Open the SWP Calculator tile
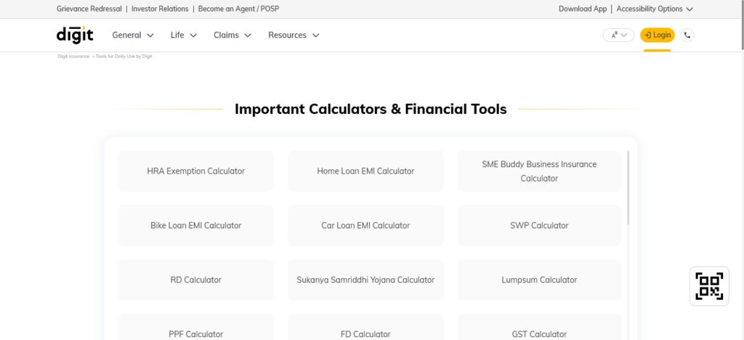This screenshot has width=744, height=340. 539,226
